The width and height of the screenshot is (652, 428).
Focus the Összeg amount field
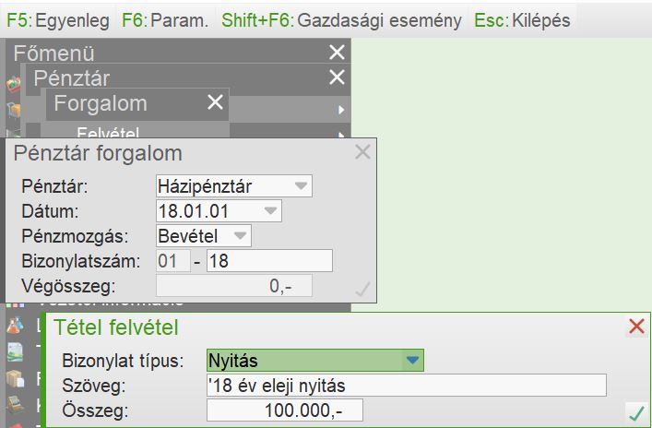coord(284,410)
